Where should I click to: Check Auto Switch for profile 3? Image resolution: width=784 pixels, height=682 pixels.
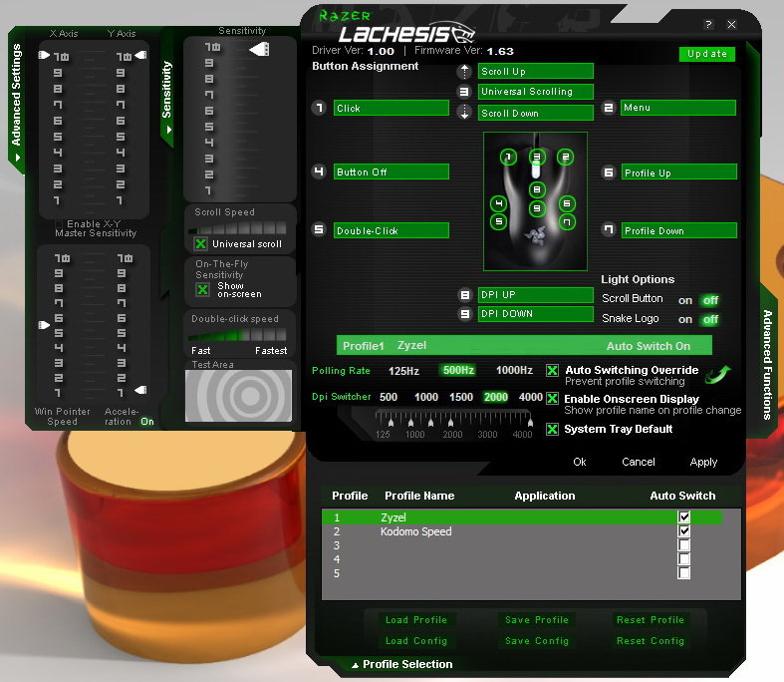click(x=684, y=544)
